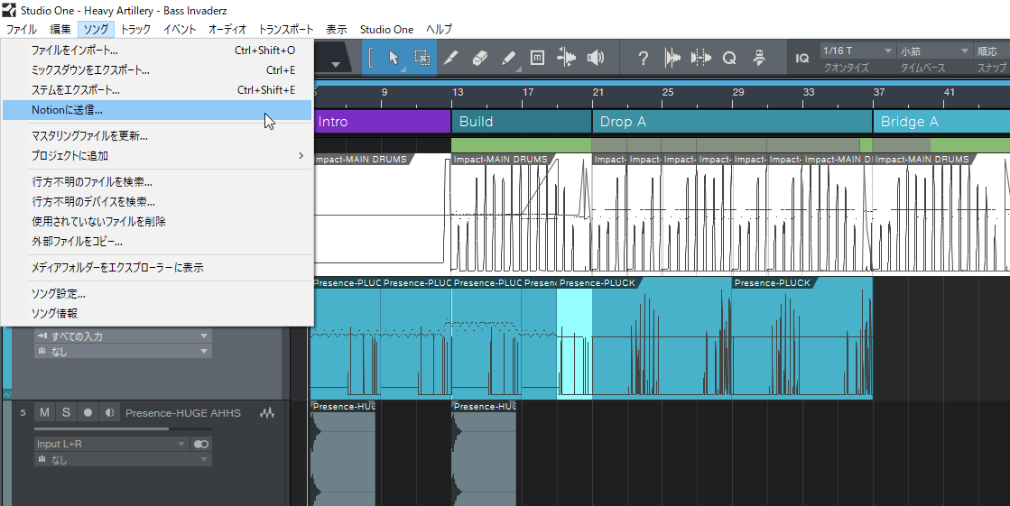
Task: Choose マスタリングファイルを更新...
Action: (157, 136)
